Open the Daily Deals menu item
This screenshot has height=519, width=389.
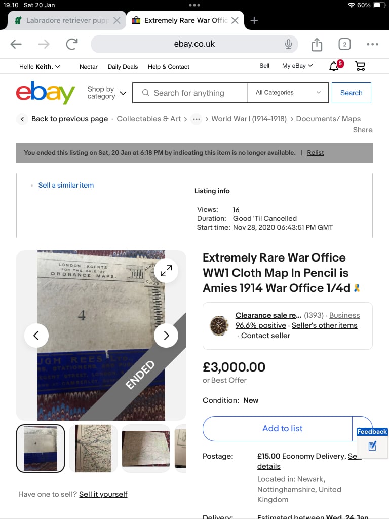coord(123,67)
